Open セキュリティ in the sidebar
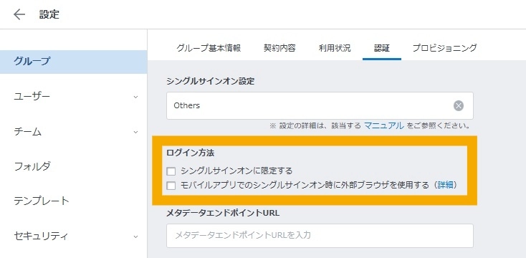The width and height of the screenshot is (526, 258). (41, 236)
